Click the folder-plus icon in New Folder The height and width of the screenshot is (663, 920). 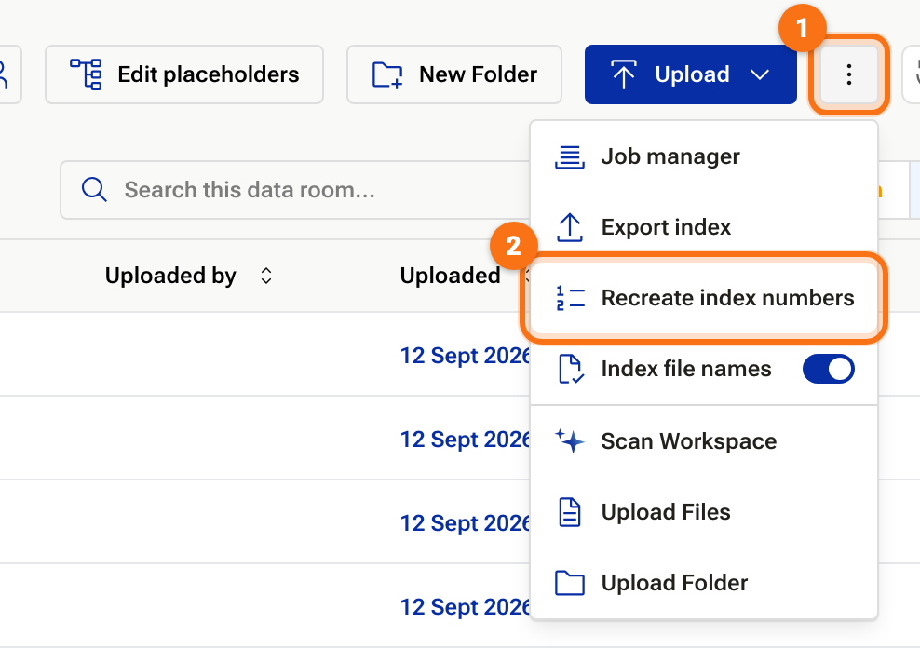387,75
